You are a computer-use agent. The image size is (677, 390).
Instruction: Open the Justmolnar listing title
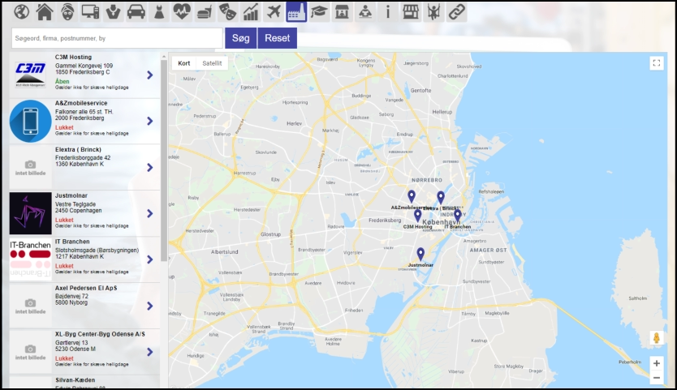pos(71,195)
